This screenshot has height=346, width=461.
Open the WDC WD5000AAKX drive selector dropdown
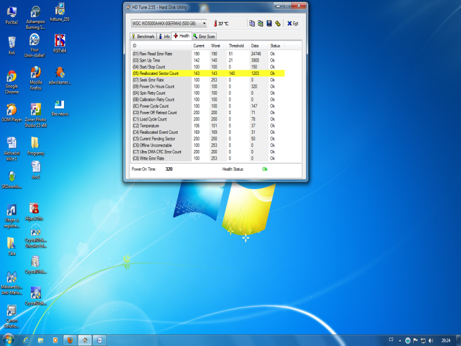pyautogui.click(x=169, y=23)
